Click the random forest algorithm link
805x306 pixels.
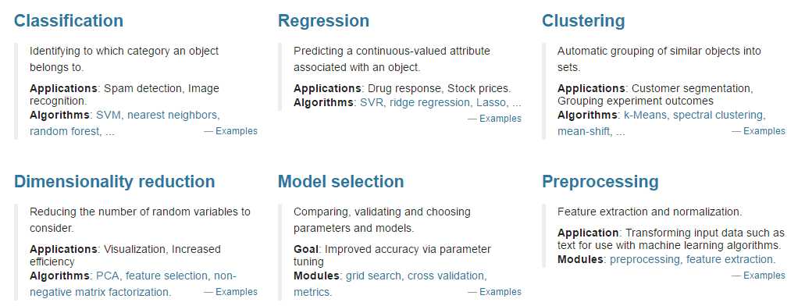[x=65, y=131]
